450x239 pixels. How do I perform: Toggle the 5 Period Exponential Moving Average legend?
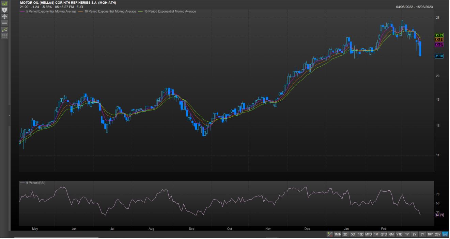click(x=50, y=12)
